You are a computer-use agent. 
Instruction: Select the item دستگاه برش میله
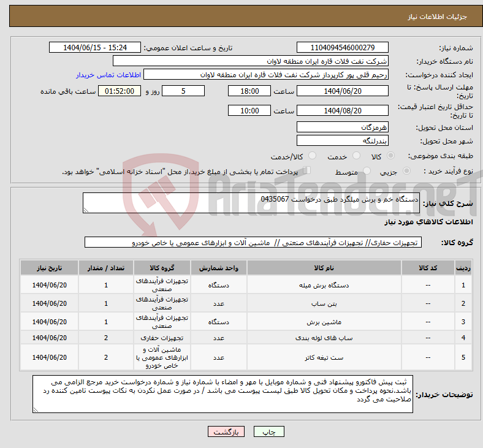tap(324, 285)
